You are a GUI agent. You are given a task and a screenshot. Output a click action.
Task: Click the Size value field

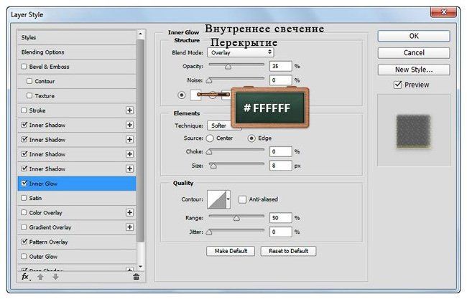[x=280, y=166]
